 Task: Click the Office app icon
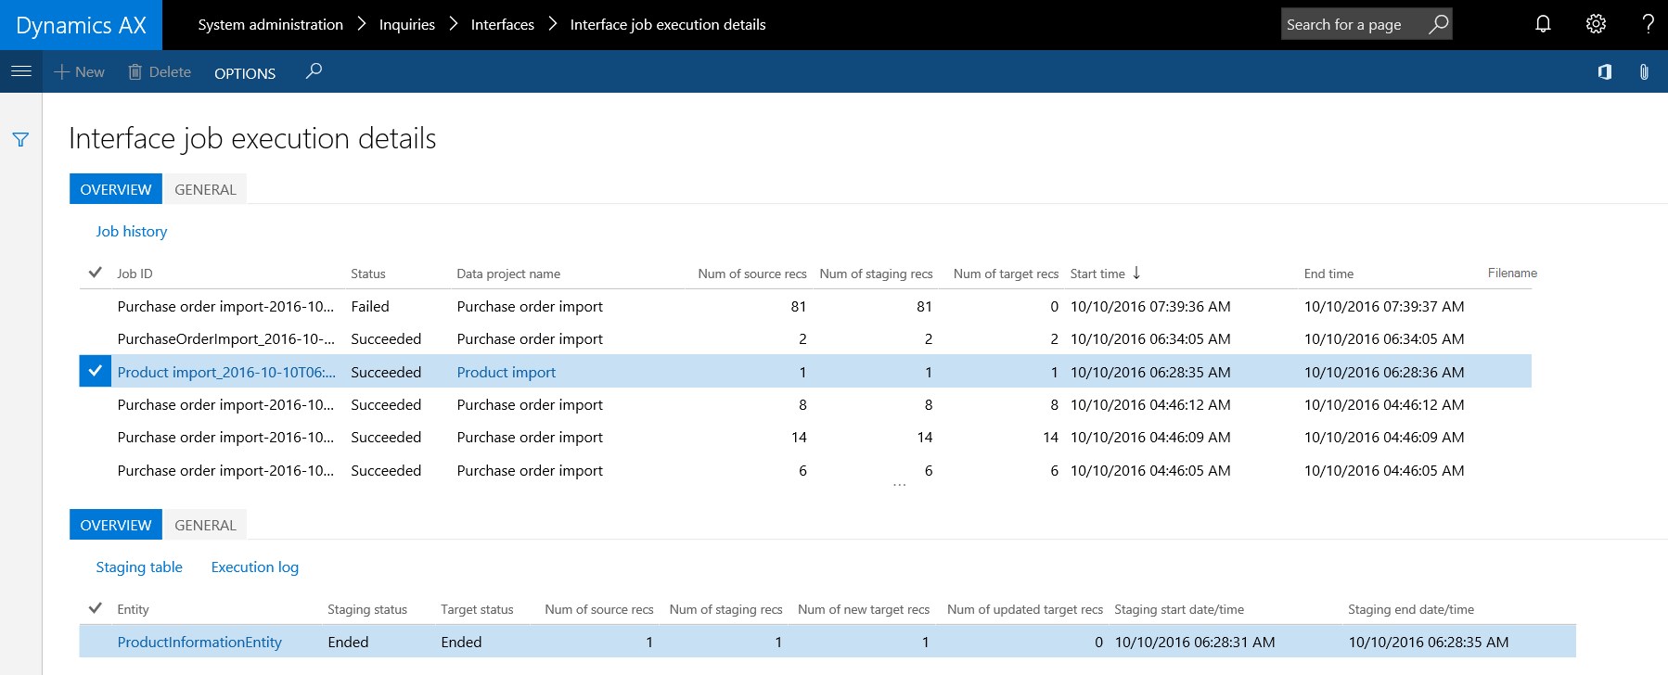pos(1604,71)
